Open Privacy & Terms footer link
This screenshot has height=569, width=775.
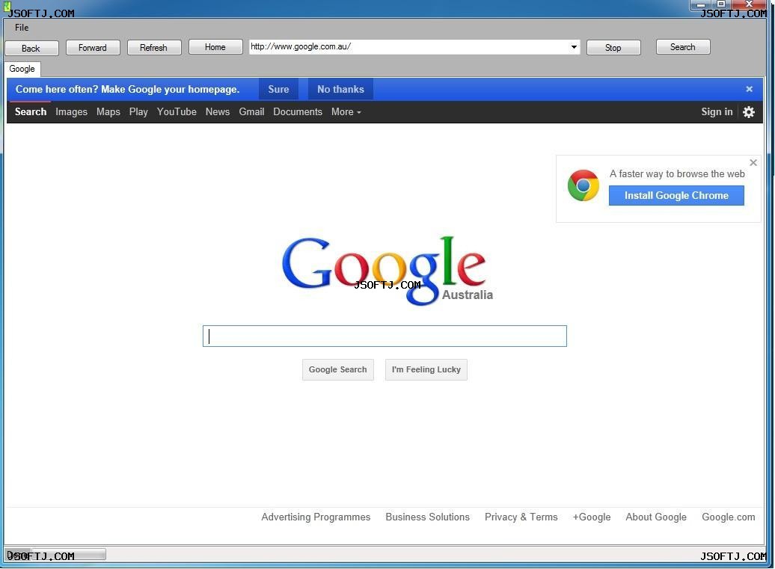[x=521, y=517]
